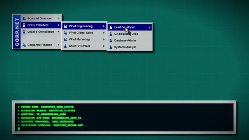Click the terminal line about EXECUTIVE_C-SUITE

coord(47,110)
